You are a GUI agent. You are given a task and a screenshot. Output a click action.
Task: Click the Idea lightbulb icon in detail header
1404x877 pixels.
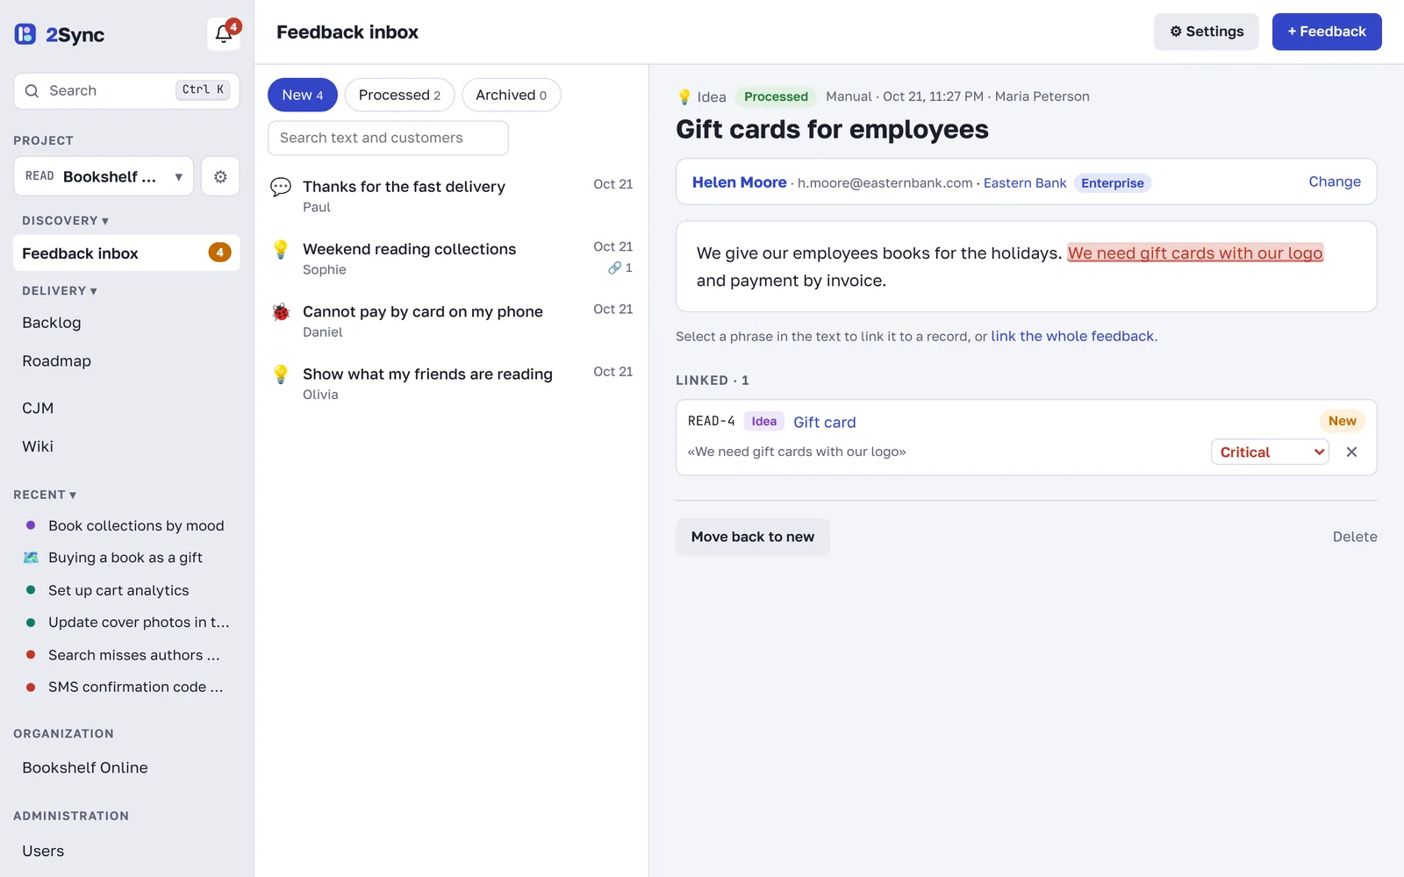pos(684,96)
